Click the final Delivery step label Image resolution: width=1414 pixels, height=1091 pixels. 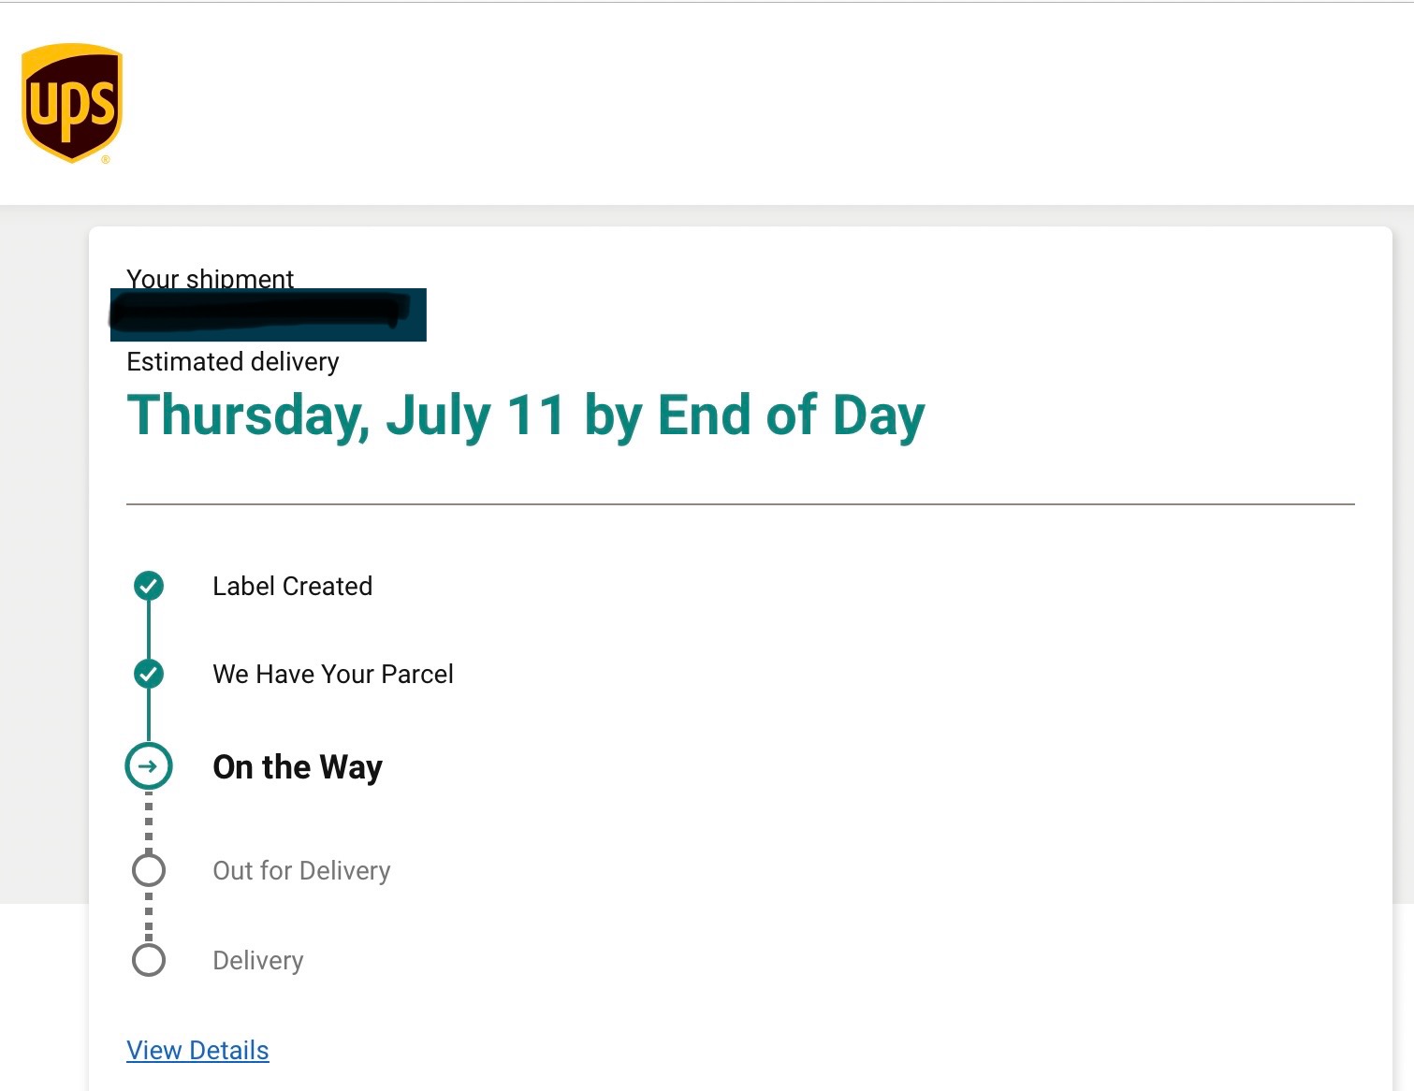click(x=258, y=960)
